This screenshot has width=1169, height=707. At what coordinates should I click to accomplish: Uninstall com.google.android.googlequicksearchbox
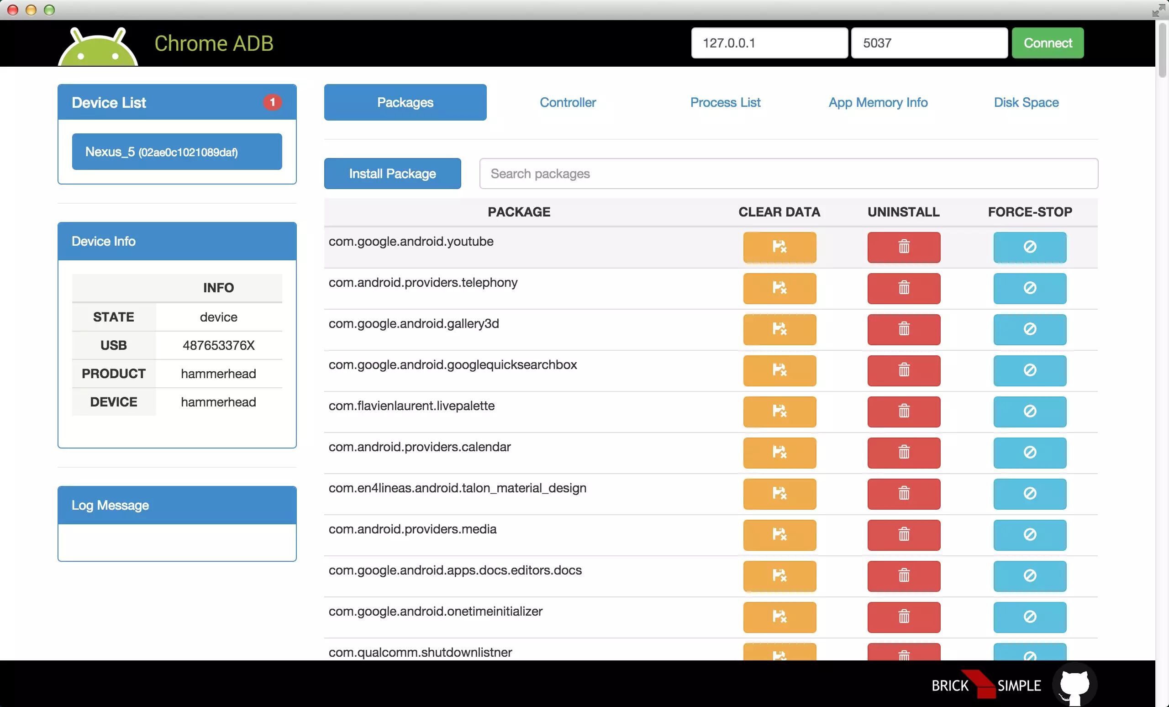click(903, 370)
